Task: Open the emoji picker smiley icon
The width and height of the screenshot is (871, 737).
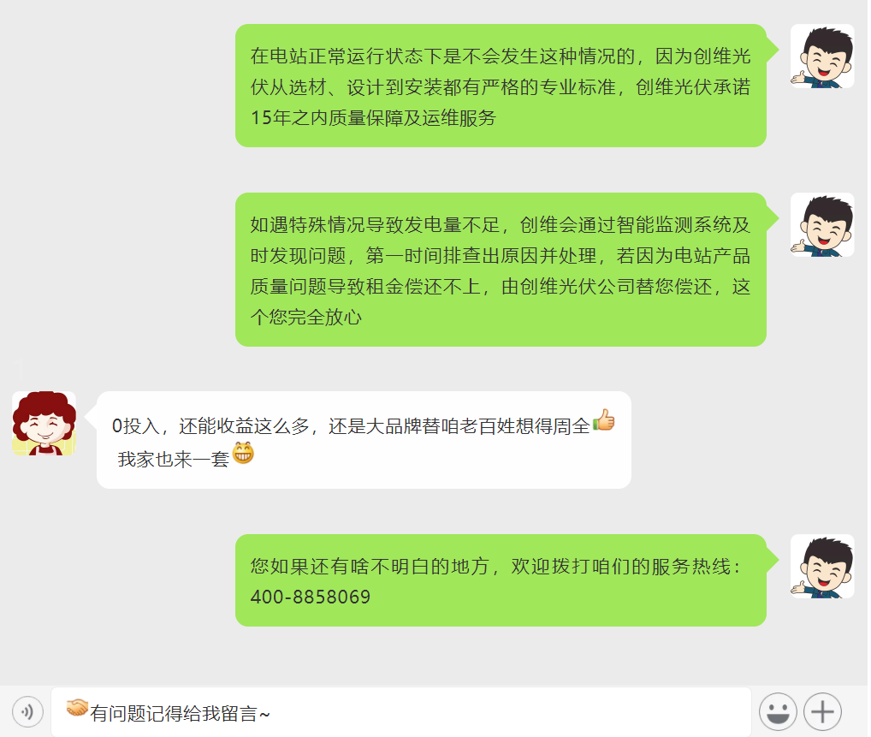Action: (778, 711)
